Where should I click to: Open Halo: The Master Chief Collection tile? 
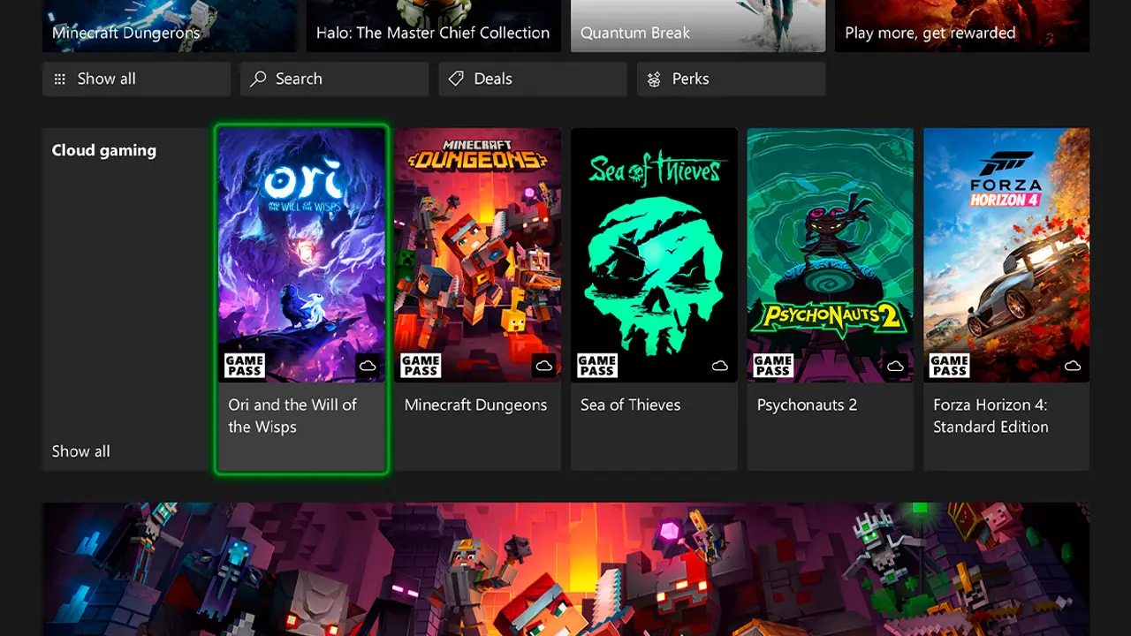pyautogui.click(x=434, y=26)
